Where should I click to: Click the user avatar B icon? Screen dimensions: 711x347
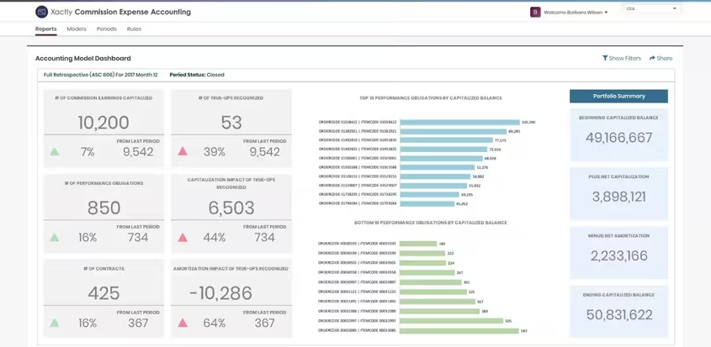(x=535, y=13)
